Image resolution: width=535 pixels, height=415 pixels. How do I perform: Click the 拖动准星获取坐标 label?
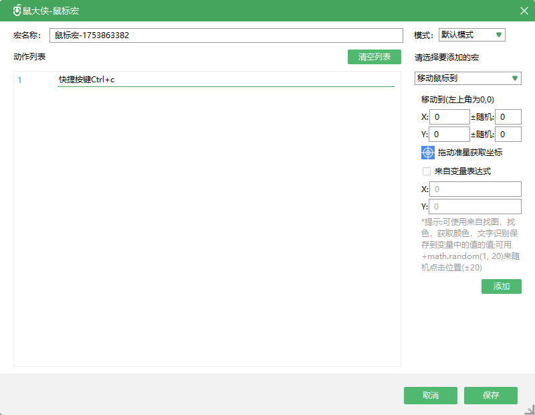[469, 153]
